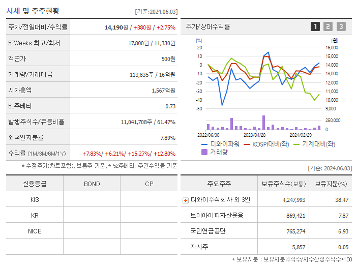Click the 주가/상대수익률 chart title
This screenshot has height=267, width=357.
pyautogui.click(x=208, y=26)
